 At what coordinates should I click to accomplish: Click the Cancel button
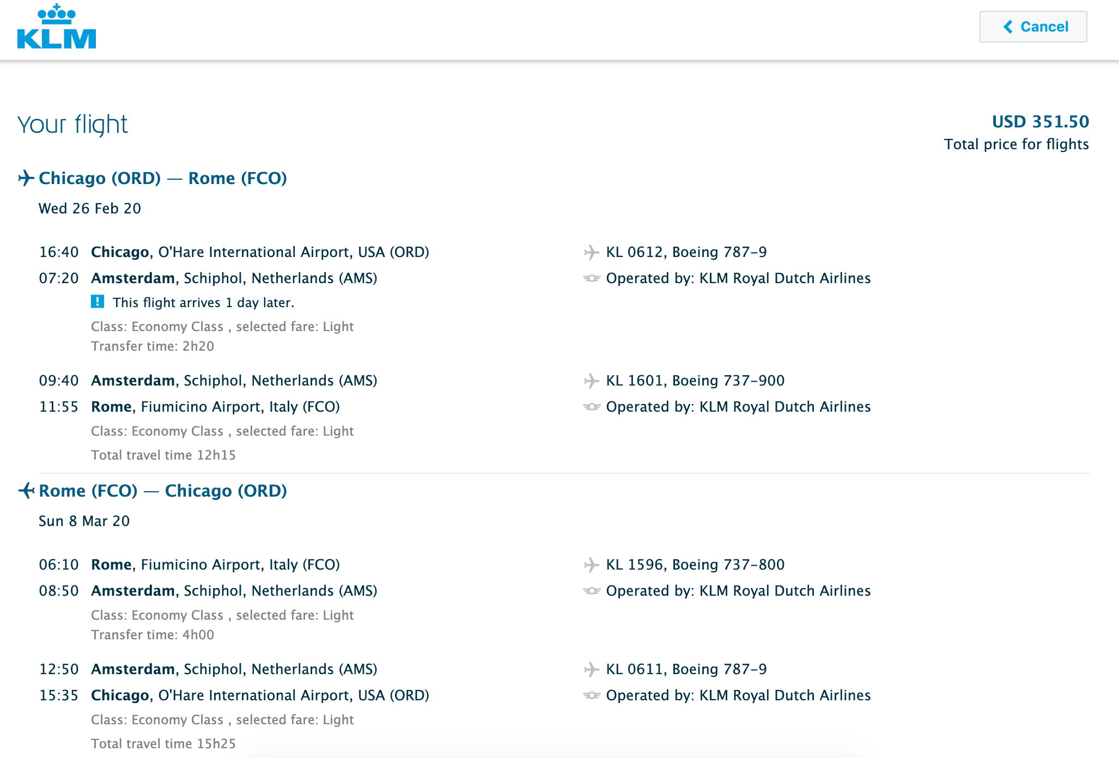[1033, 27]
